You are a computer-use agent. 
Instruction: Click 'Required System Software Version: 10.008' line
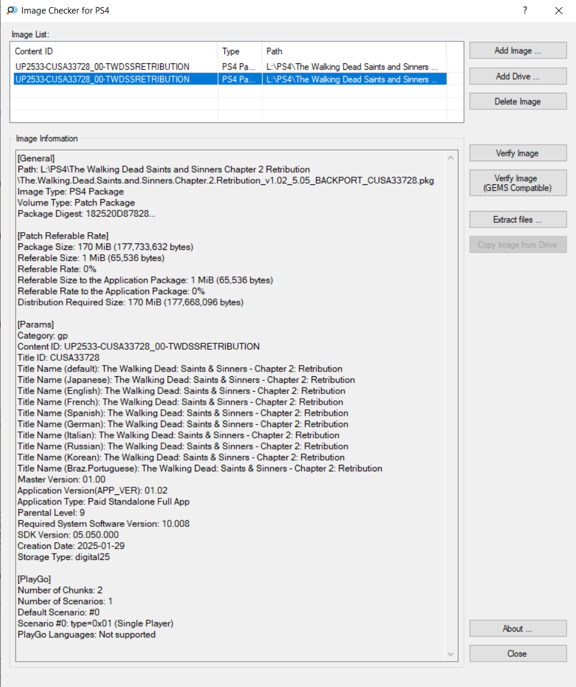click(x=103, y=524)
